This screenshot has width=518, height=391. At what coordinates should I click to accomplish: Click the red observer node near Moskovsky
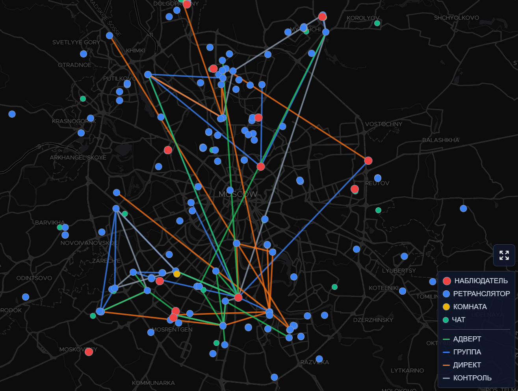point(89,352)
